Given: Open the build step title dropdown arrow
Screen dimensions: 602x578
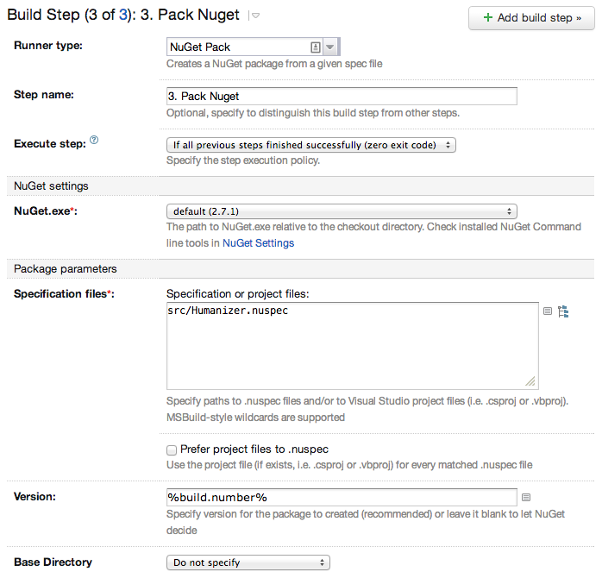Looking at the screenshot, I should point(255,16).
